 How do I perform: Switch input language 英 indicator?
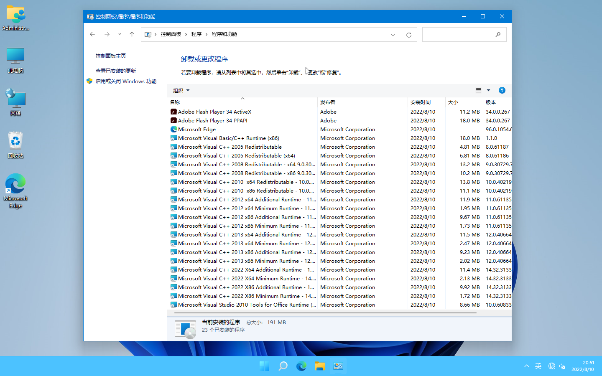pos(538,366)
